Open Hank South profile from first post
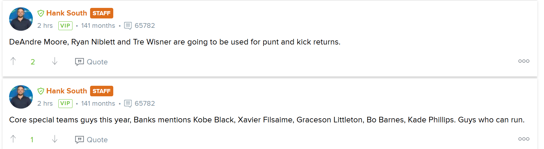Screen dimensions: 544x149 tap(67, 13)
